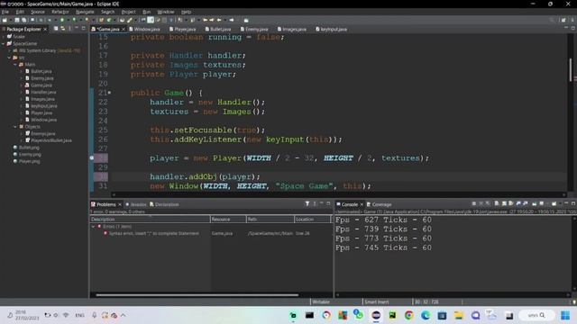This screenshot has height=324, width=577.
Task: Open the Refactor menu
Action: click(x=60, y=12)
